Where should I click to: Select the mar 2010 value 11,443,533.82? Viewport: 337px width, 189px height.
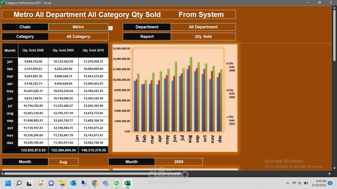93,76
